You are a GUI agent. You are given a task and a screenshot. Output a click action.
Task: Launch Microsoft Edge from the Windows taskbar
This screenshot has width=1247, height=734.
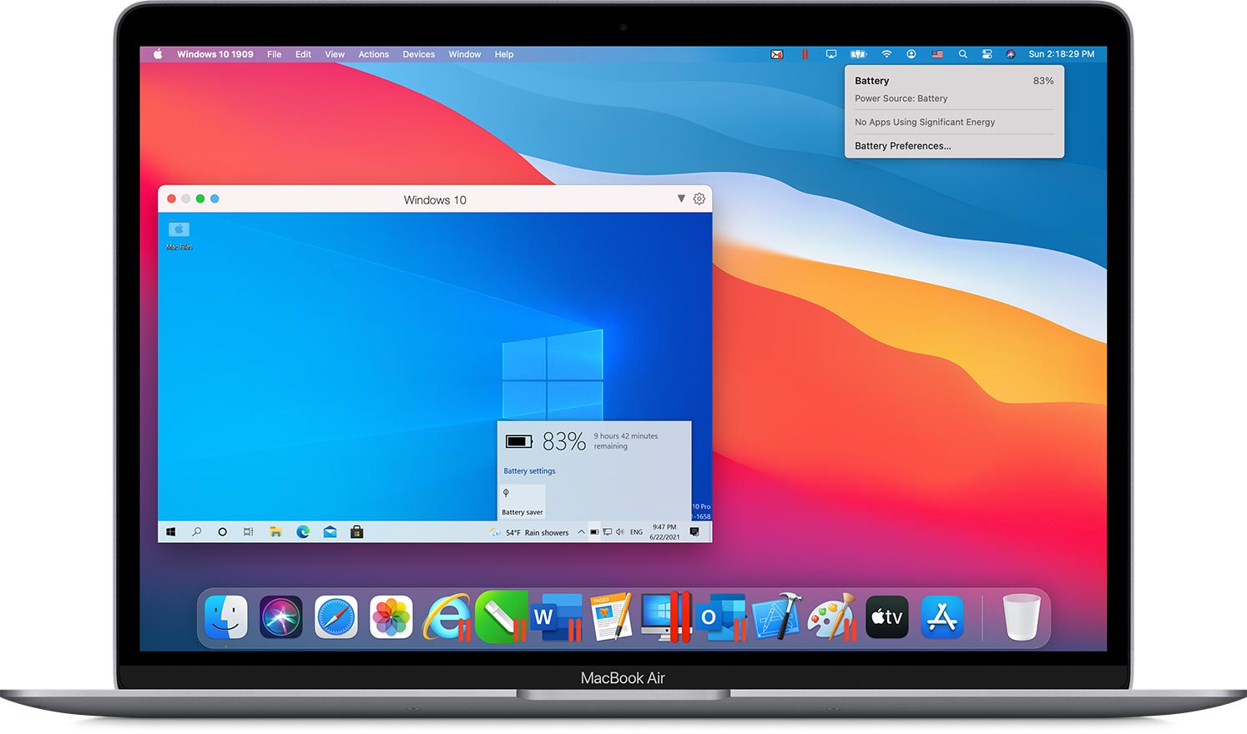[x=302, y=531]
